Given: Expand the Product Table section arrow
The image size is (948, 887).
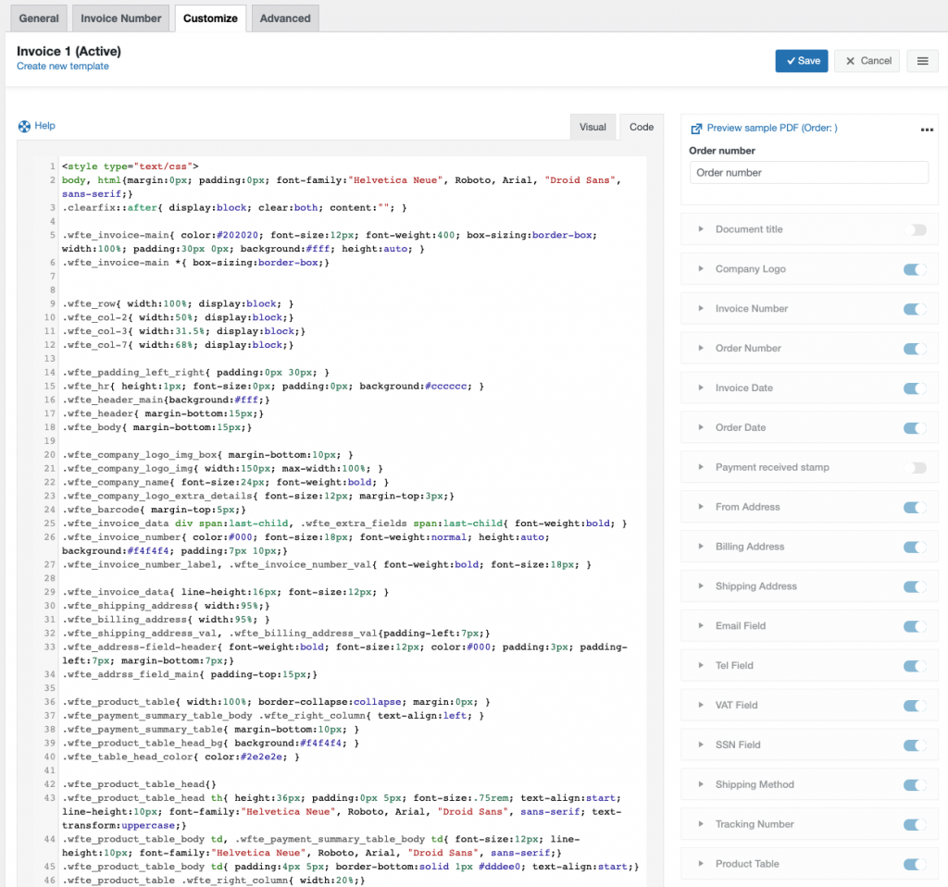Looking at the screenshot, I should click(x=701, y=864).
